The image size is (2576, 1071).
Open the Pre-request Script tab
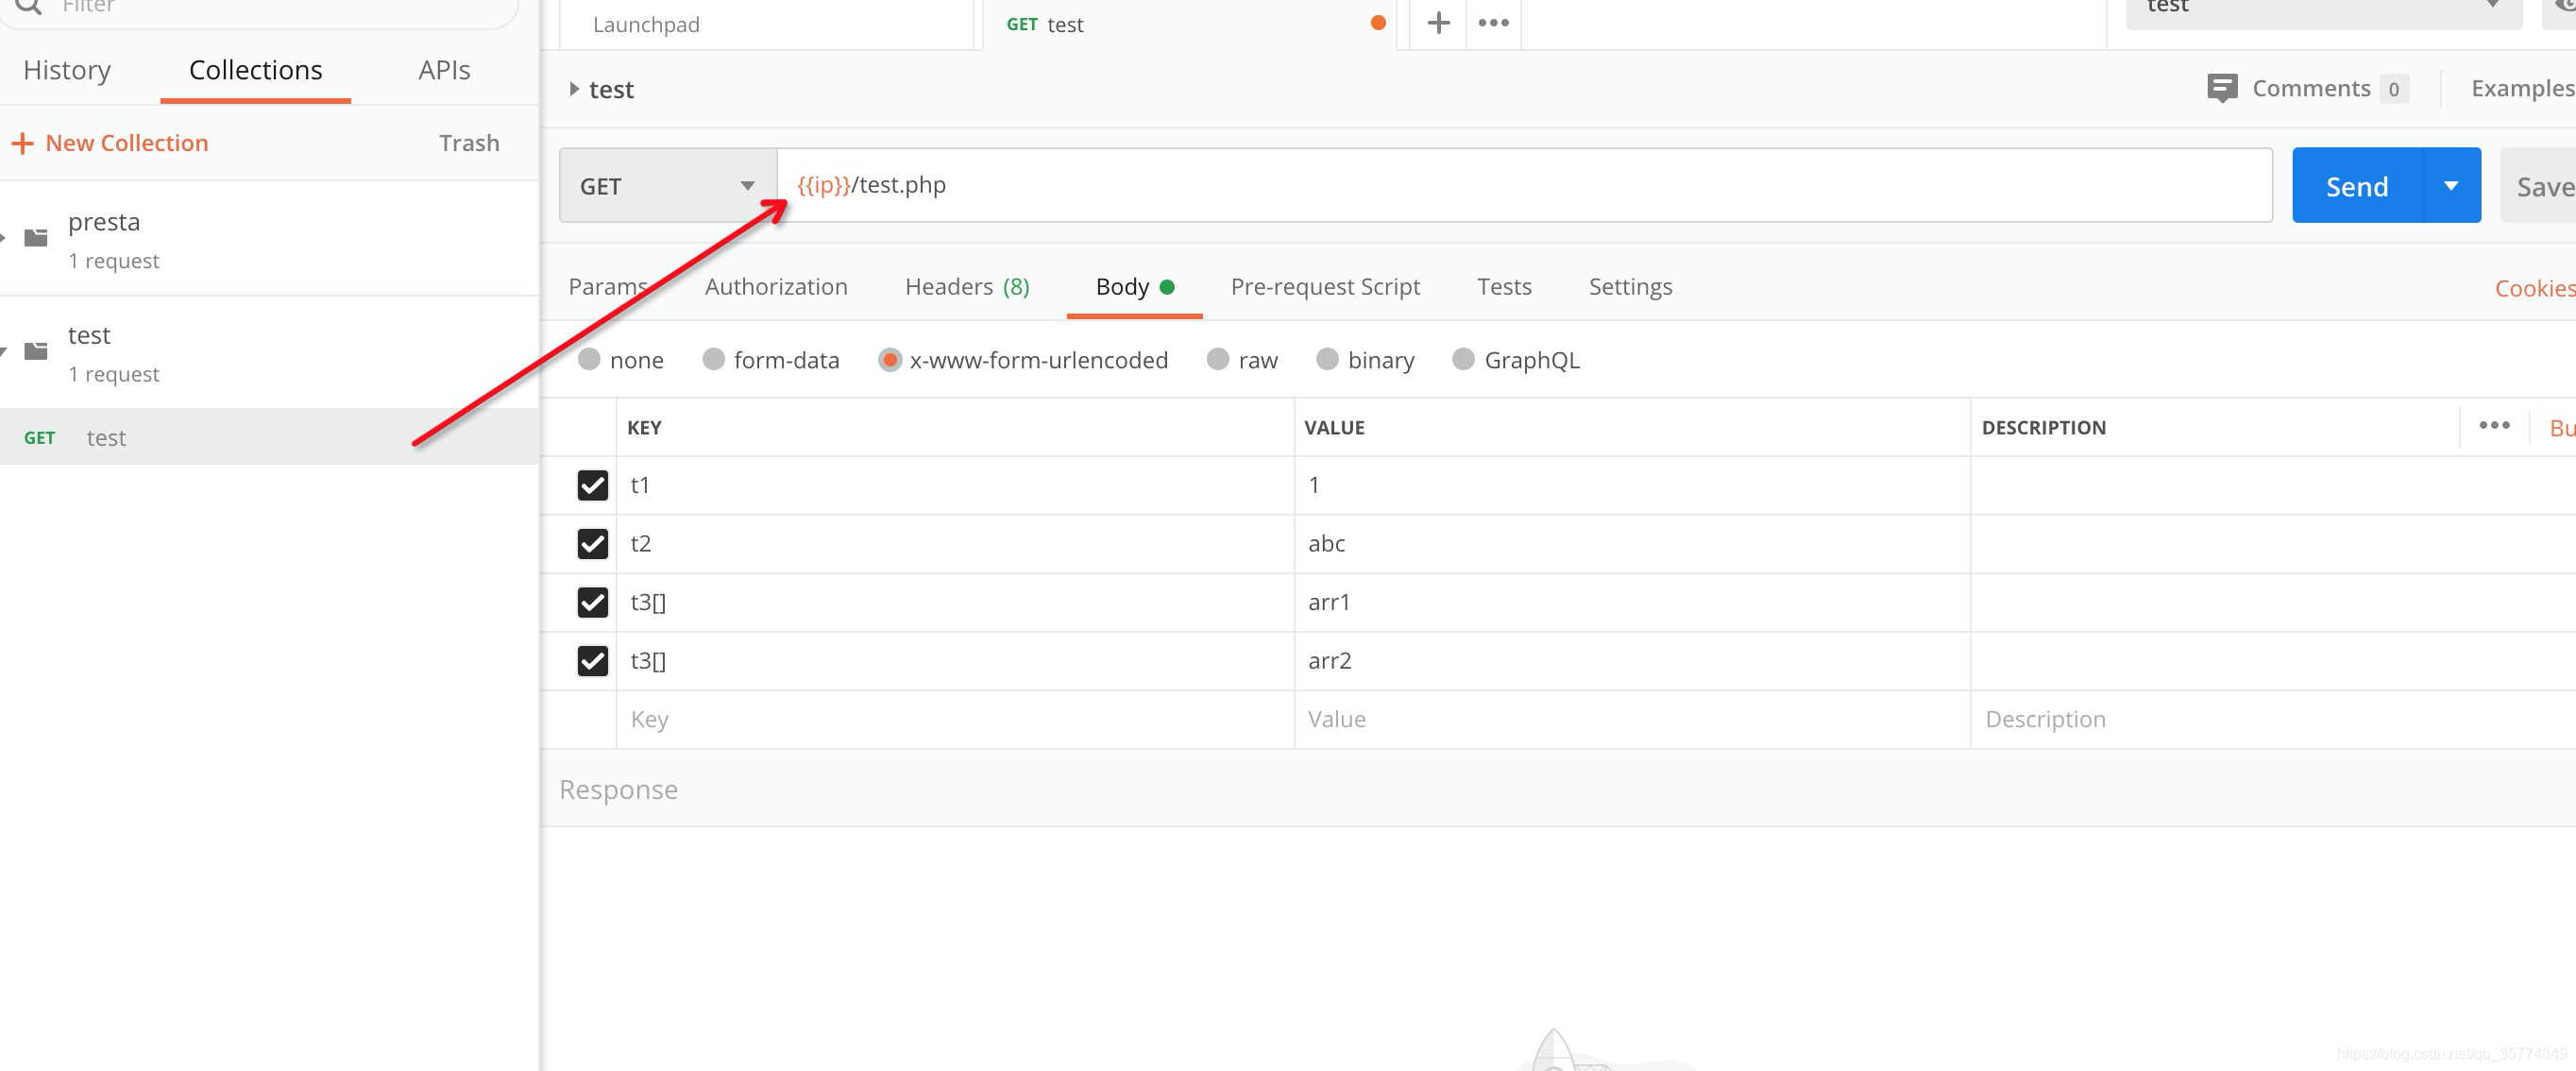[x=1324, y=287]
